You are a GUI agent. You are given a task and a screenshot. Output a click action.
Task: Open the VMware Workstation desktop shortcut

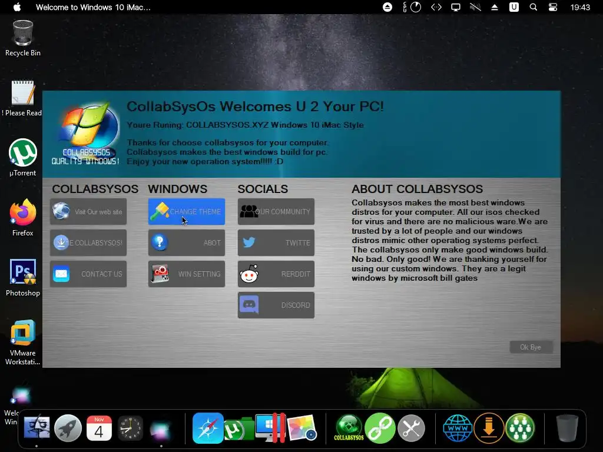(x=23, y=342)
